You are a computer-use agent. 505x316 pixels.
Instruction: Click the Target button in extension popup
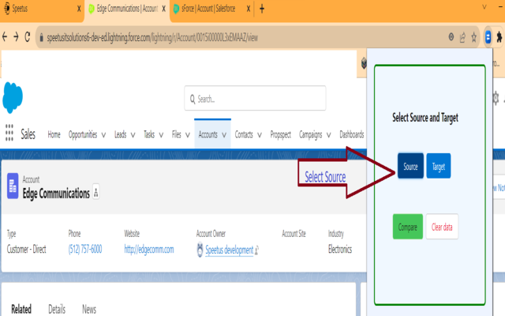(x=439, y=166)
